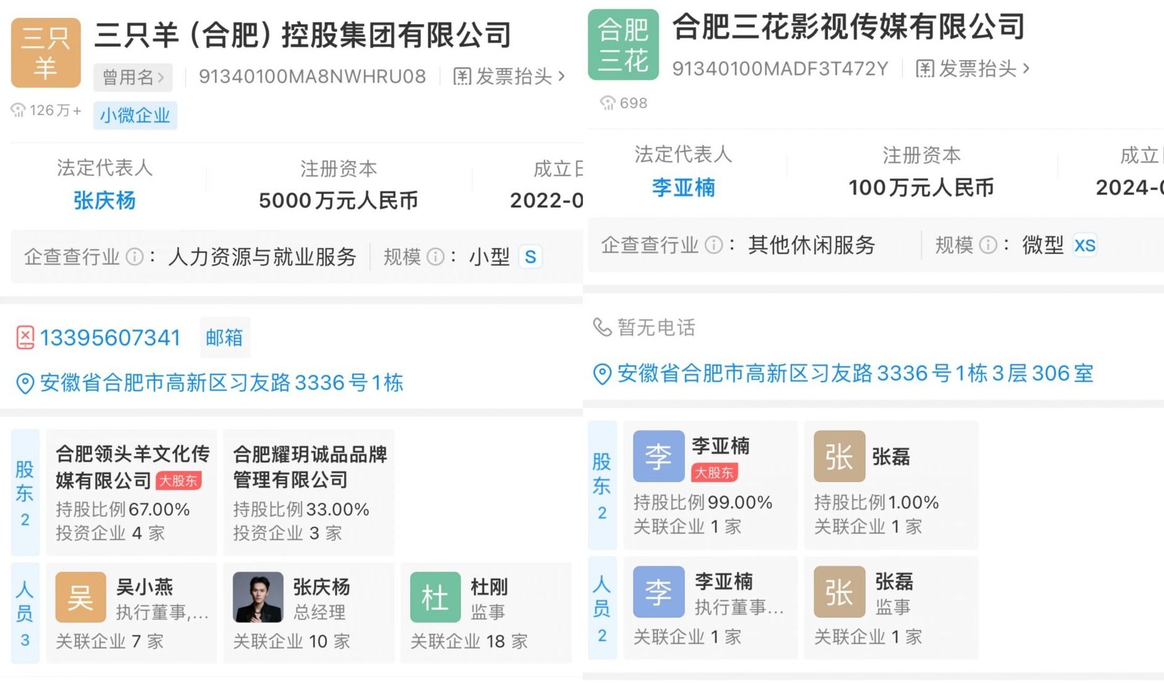Click the 邮箱 button
The height and width of the screenshot is (684, 1164).
click(225, 337)
